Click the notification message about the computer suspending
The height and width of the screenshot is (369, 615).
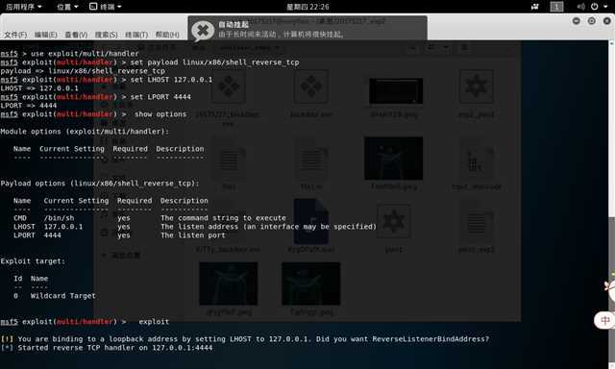point(281,35)
